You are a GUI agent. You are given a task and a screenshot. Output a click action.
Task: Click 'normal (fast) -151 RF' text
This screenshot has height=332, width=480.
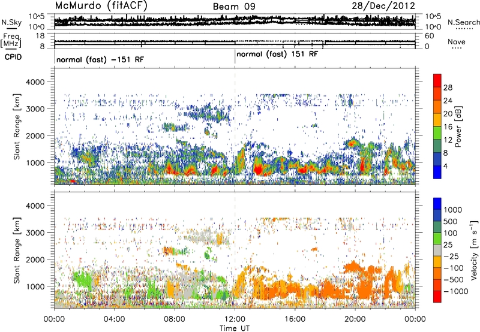click(100, 59)
